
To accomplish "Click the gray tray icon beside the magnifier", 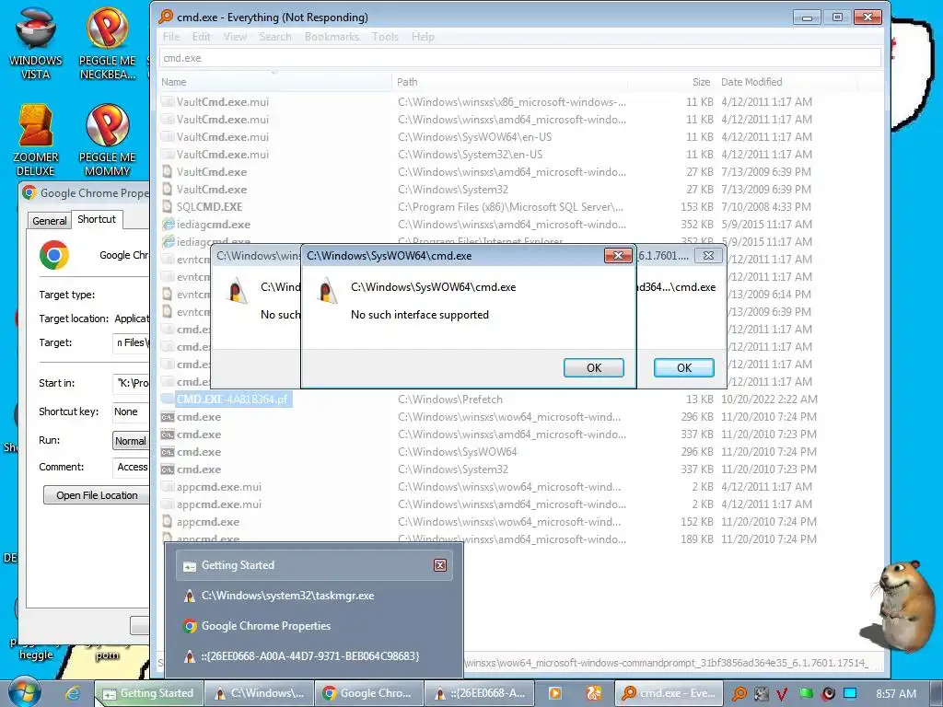I will [761, 693].
